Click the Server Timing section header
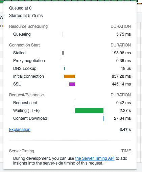Screen dimensions: 142x172 point(22,151)
